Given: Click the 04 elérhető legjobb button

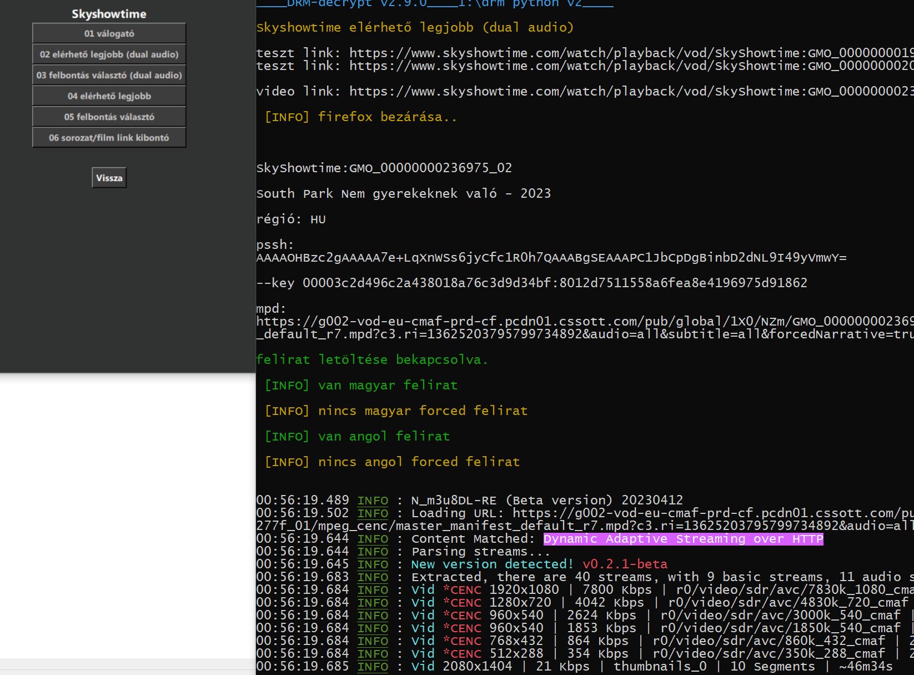Looking at the screenshot, I should (x=109, y=96).
